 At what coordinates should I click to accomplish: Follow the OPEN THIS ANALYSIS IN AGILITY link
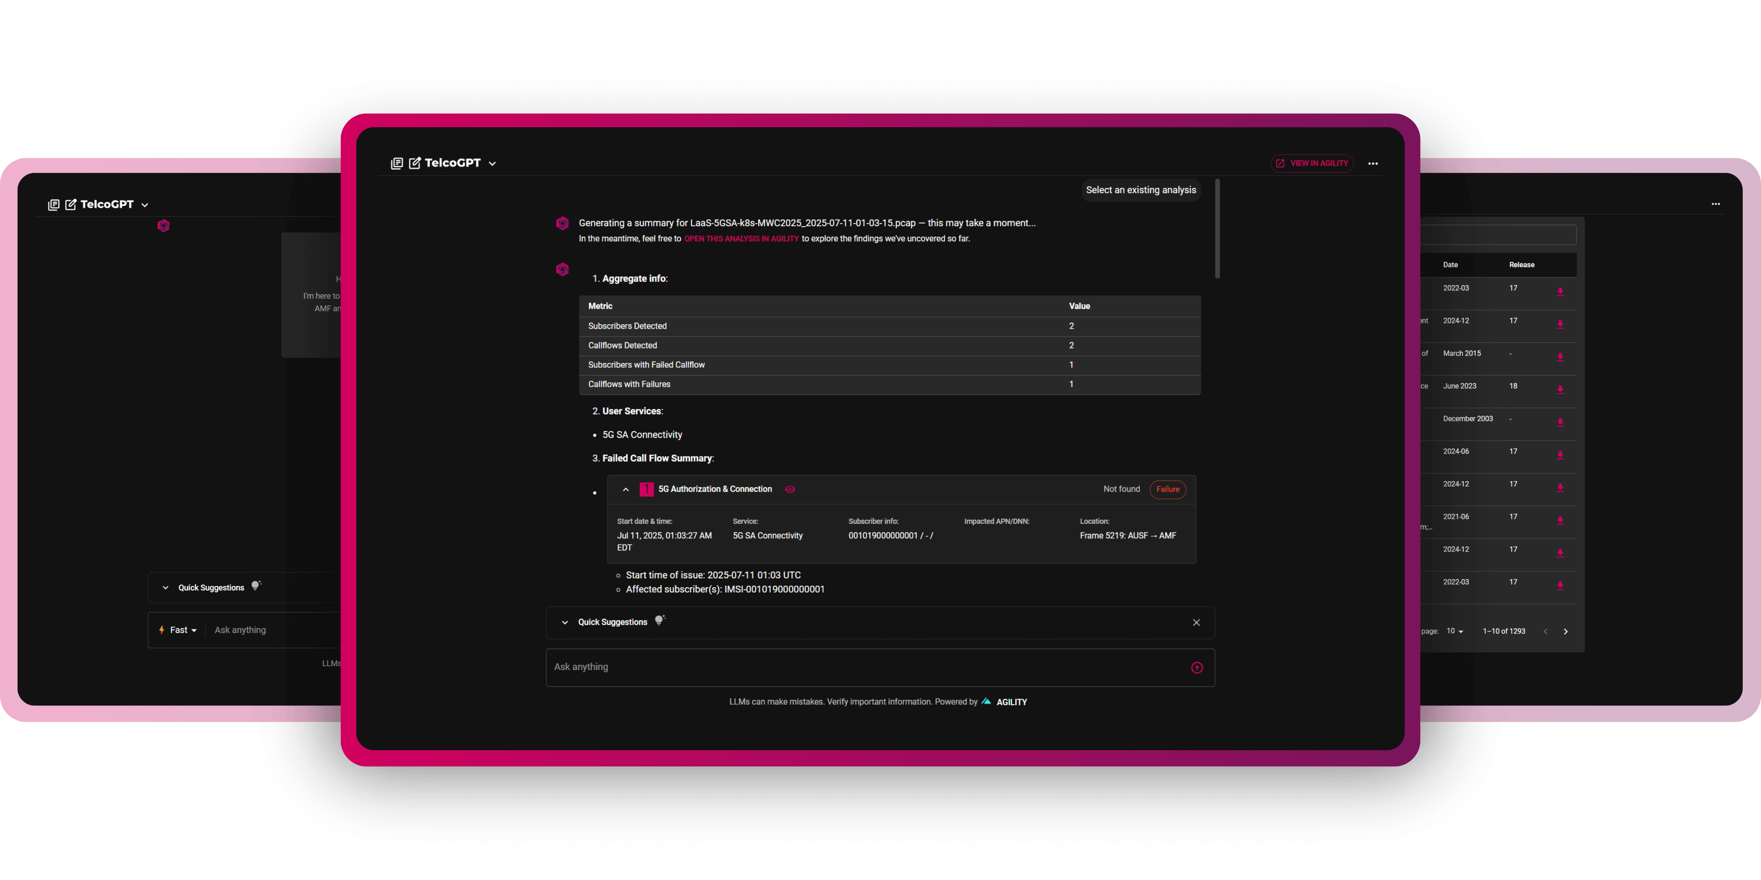tap(741, 238)
